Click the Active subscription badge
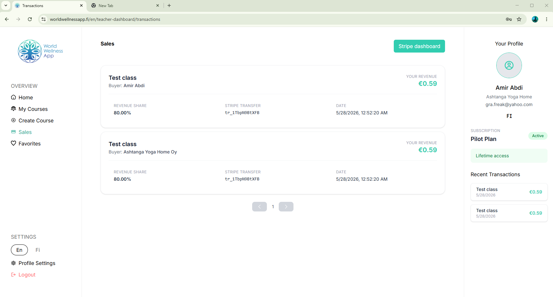Screen dimensions: 553x297 [x=538, y=136]
